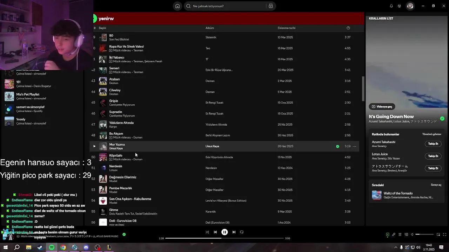449x252 pixels.
Task: Toggle saved checkmark for It's Going Down Now
Action: [442, 119]
